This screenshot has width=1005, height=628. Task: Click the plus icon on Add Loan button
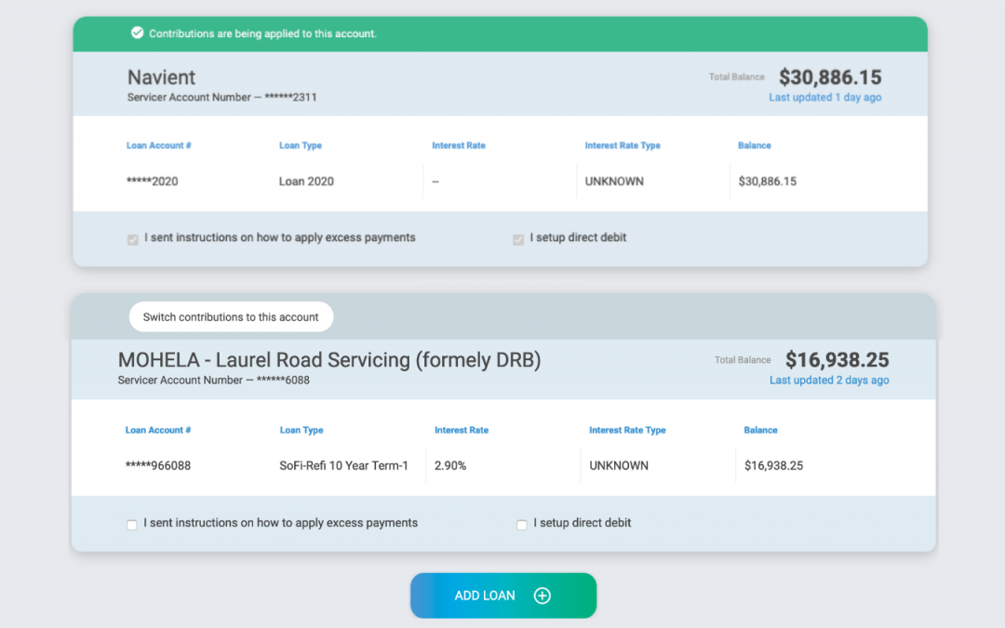click(x=543, y=595)
